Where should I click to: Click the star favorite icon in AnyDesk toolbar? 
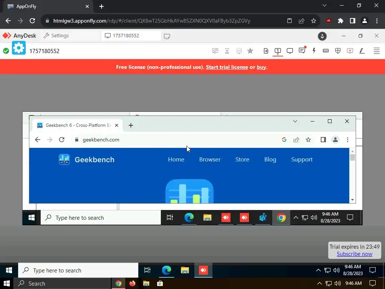[250, 51]
